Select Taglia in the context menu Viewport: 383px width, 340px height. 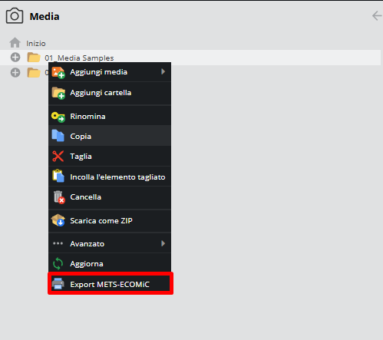110,156
